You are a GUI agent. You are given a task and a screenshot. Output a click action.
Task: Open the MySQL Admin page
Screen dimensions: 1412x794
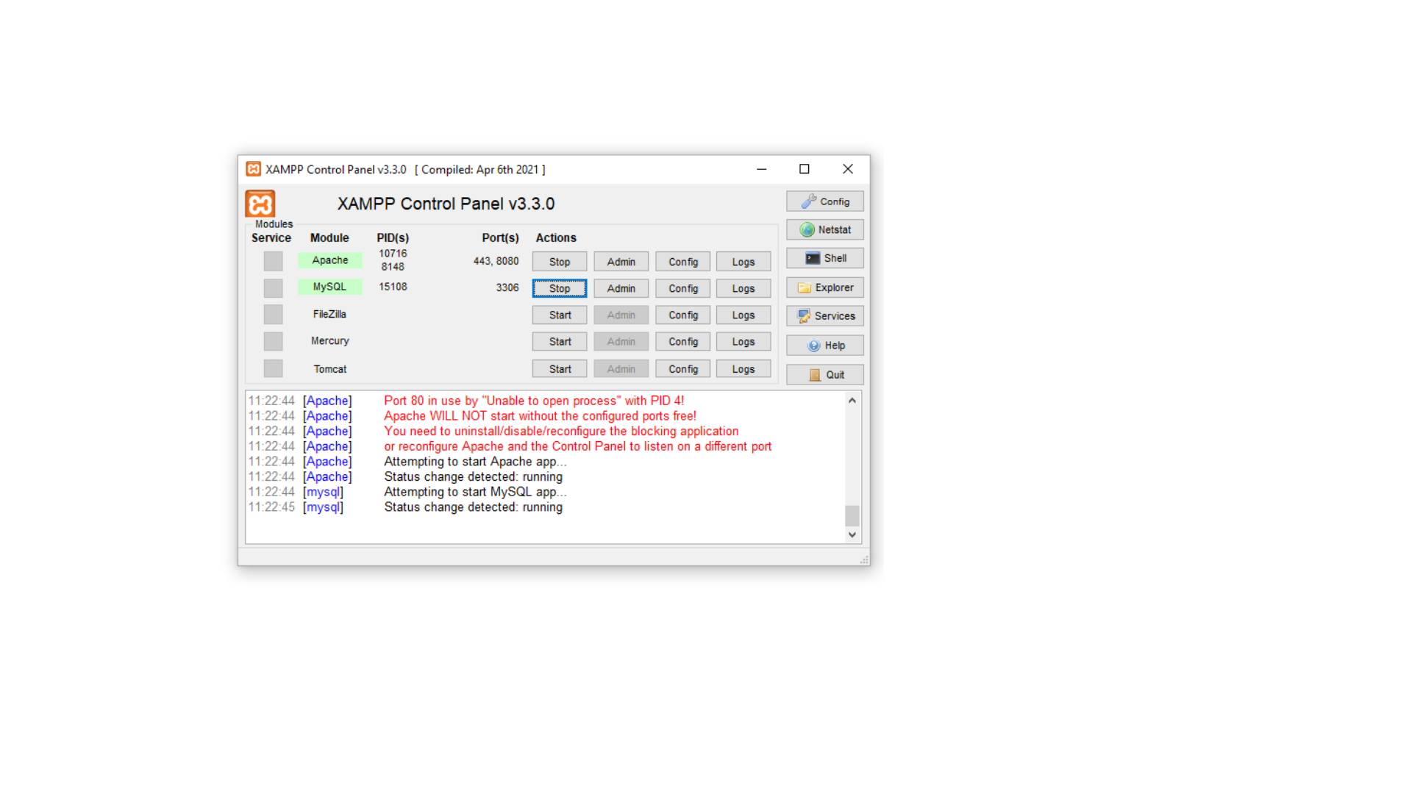pyautogui.click(x=621, y=288)
